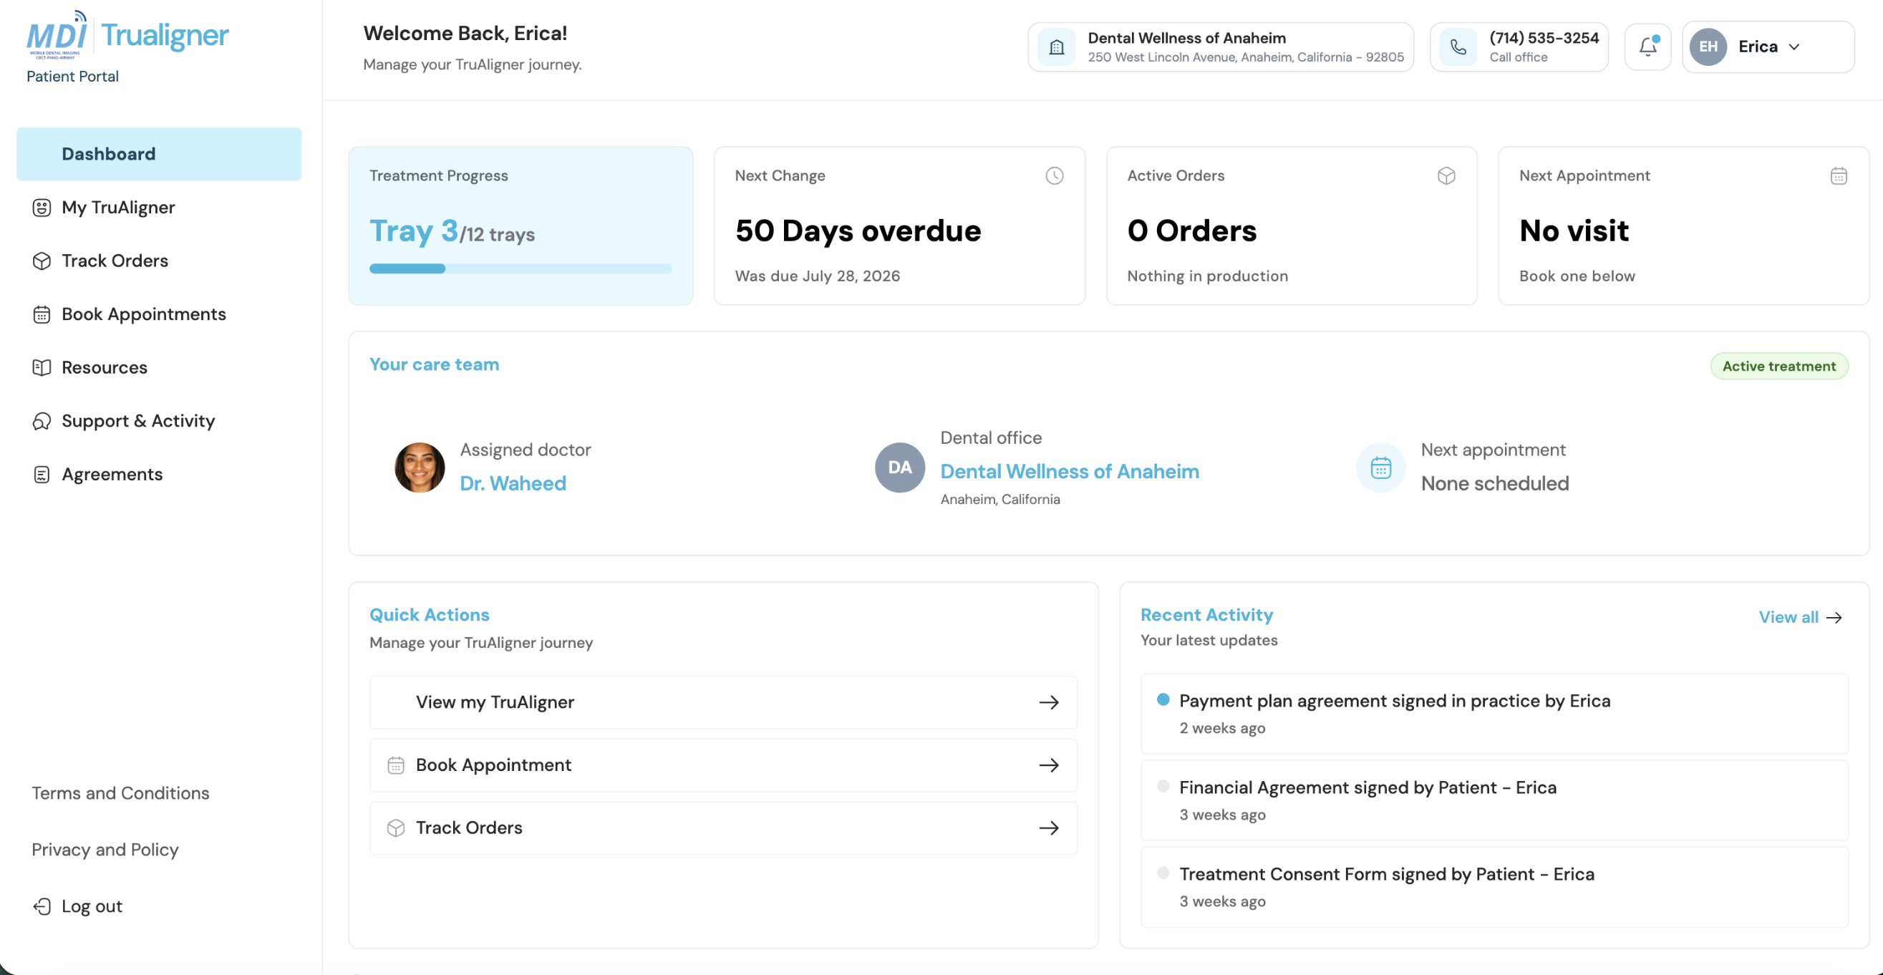Click Tray 3/12 trays text
Image resolution: width=1883 pixels, height=975 pixels.
coord(452,232)
